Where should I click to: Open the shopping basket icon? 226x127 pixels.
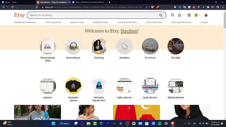pos(206,15)
